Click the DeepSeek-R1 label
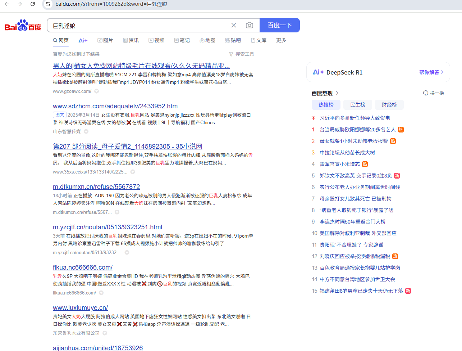This screenshot has height=351, width=462. [344, 72]
